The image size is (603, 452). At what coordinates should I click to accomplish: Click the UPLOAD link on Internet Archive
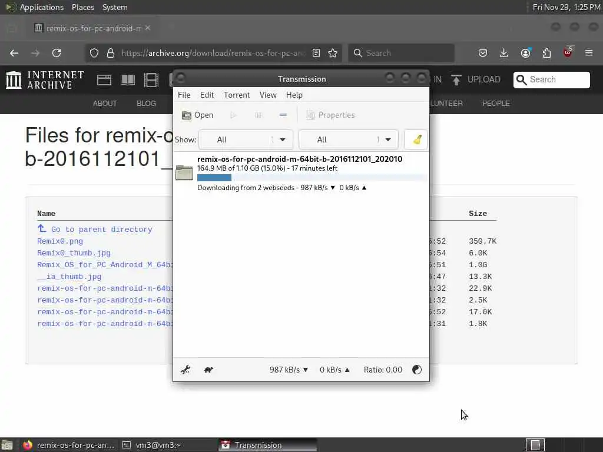pyautogui.click(x=476, y=79)
